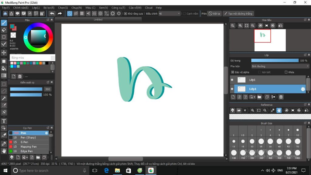Activate the Lasso selection tool
This screenshot has height=175, width=311.
pyautogui.click(x=4, y=91)
